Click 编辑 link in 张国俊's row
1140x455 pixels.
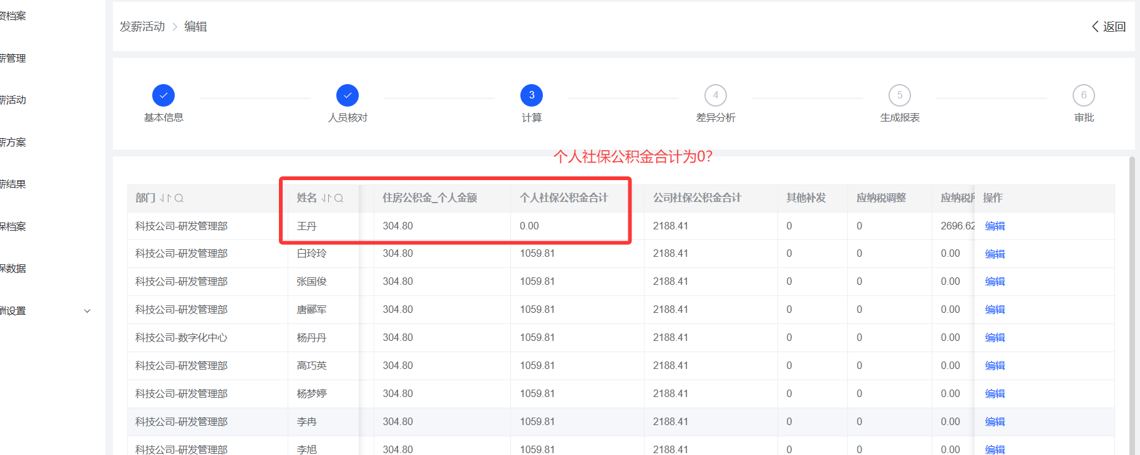(x=995, y=282)
